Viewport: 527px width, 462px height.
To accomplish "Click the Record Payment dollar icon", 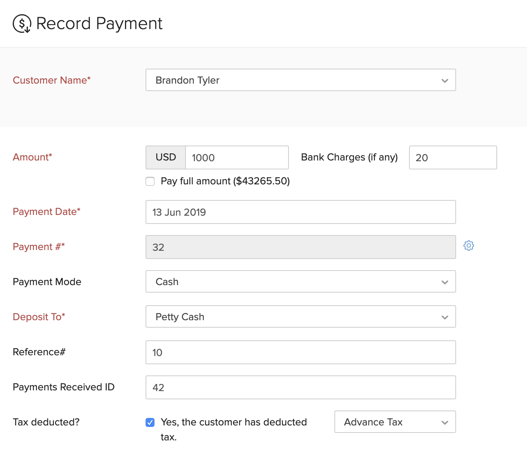I will (22, 24).
